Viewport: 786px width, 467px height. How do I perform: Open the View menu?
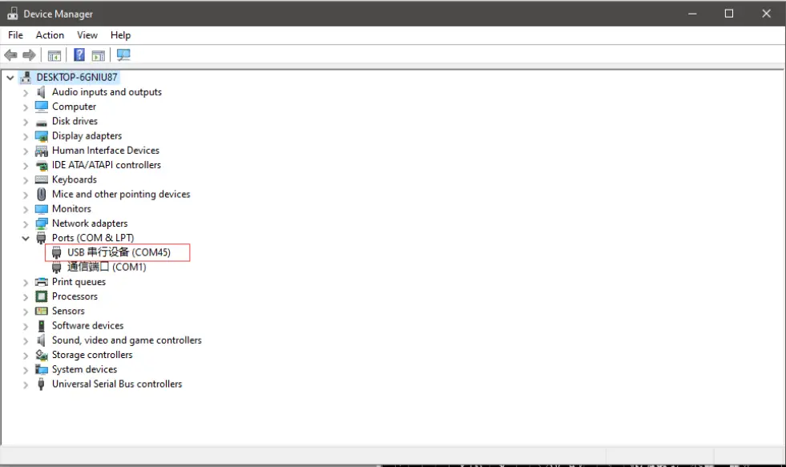tap(87, 35)
